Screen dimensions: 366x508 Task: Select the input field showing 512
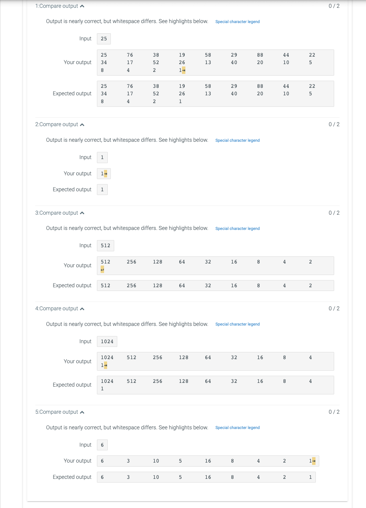[x=105, y=246]
